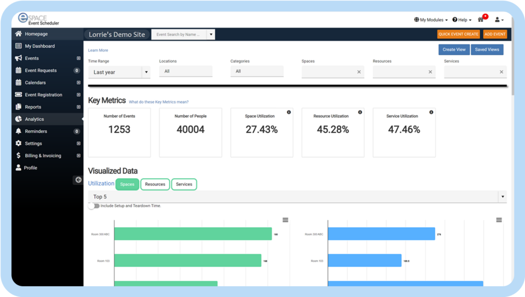Click Service Utilization info icon
The height and width of the screenshot is (297, 525).
pyautogui.click(x=431, y=112)
